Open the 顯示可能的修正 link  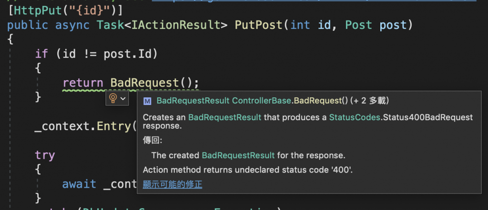coord(173,184)
